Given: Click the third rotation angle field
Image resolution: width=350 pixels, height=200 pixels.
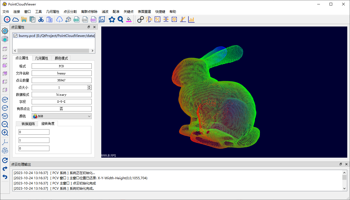Looking at the screenshot, I should (x=34, y=148).
